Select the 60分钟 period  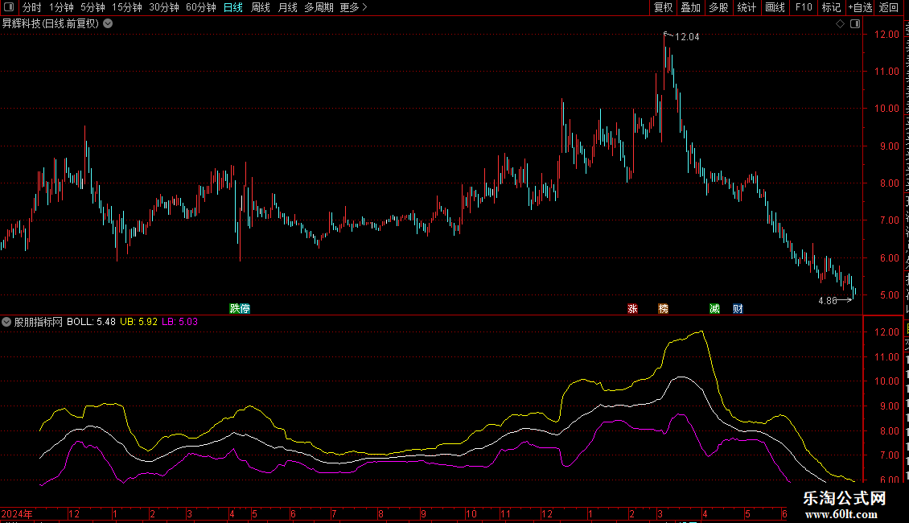(201, 7)
